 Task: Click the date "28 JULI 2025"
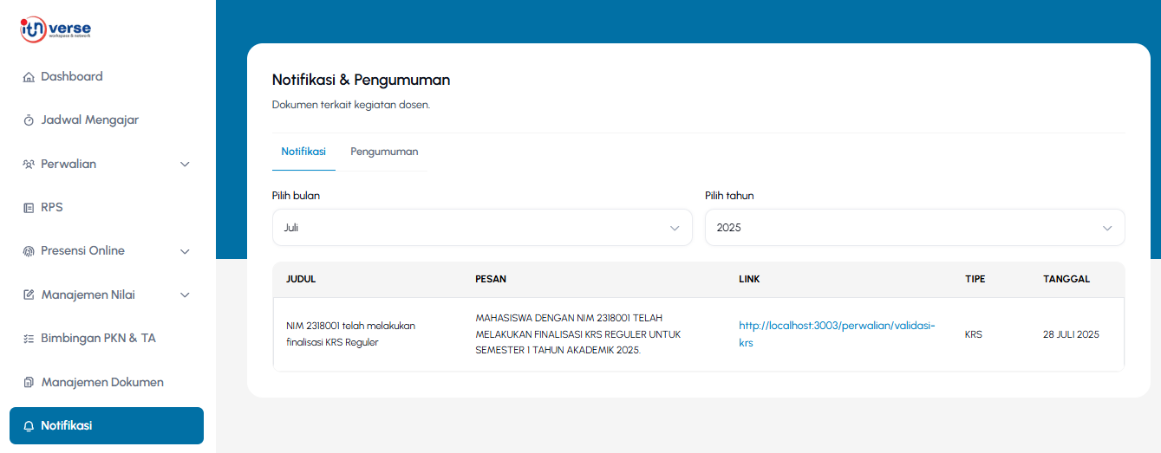[1071, 334]
